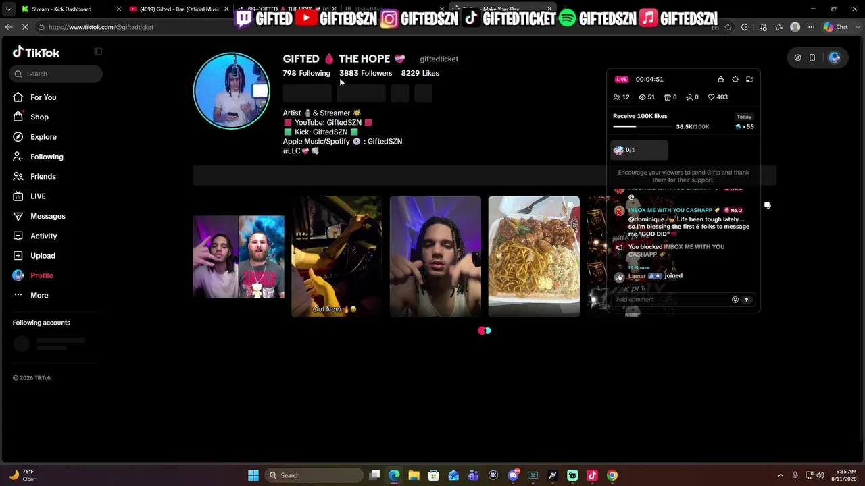Go back in the browser
Screen dimensions: 865x486
[9, 27]
